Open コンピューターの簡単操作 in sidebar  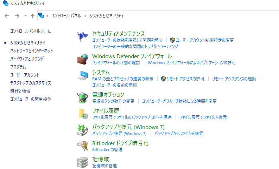tap(31, 99)
